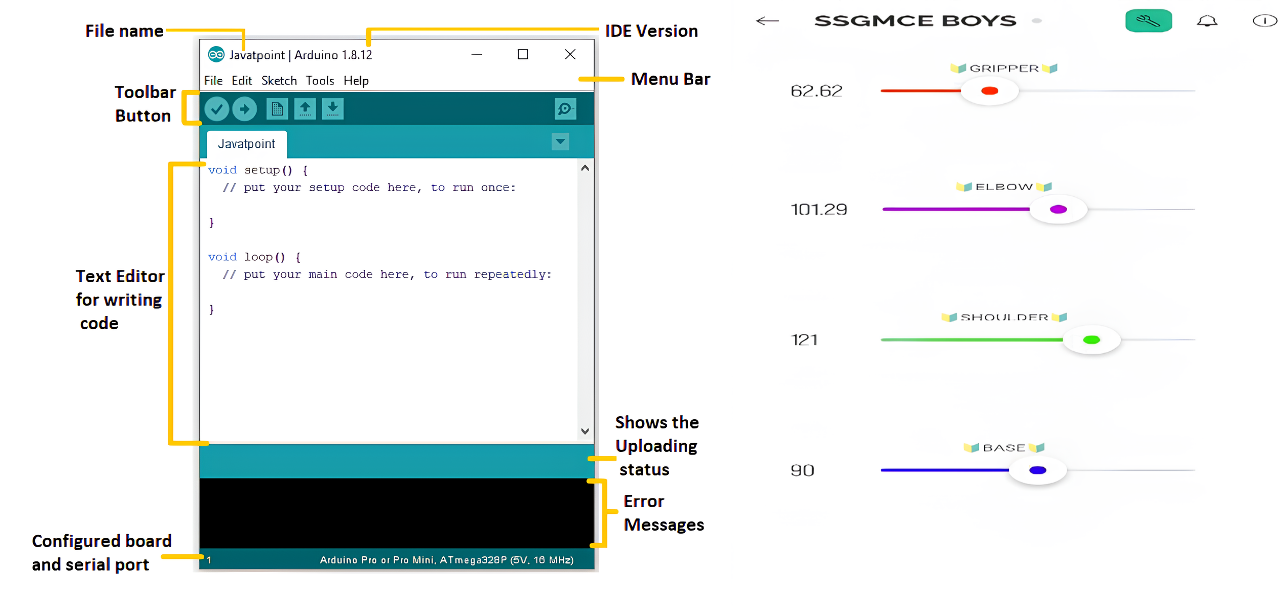Click the ELBOW label

click(1004, 187)
